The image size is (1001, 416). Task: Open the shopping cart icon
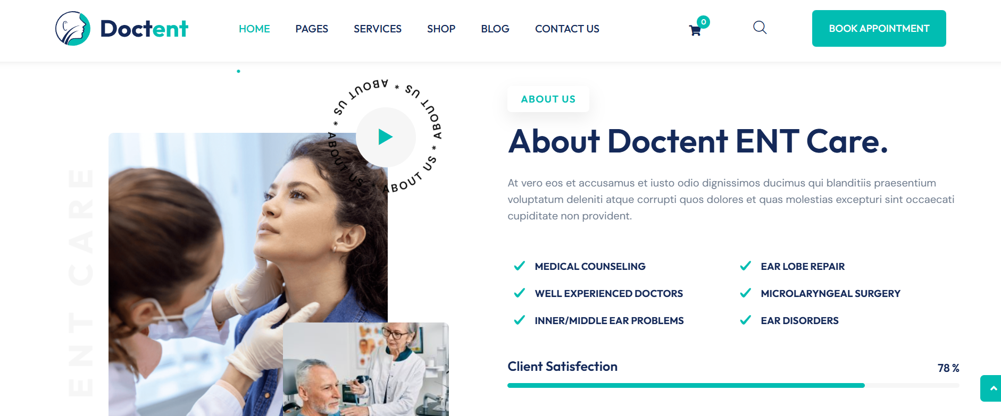695,31
